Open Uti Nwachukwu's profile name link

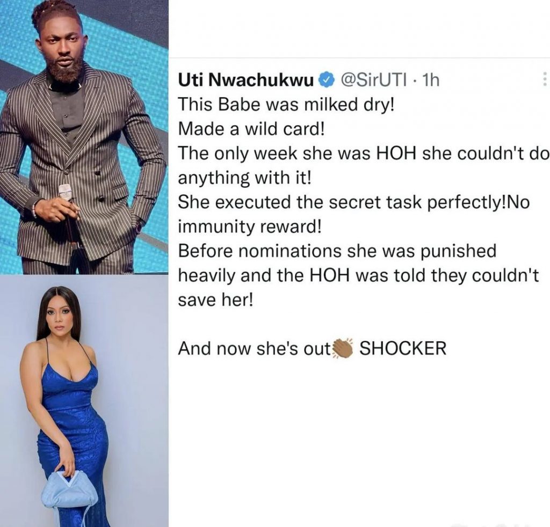246,80
